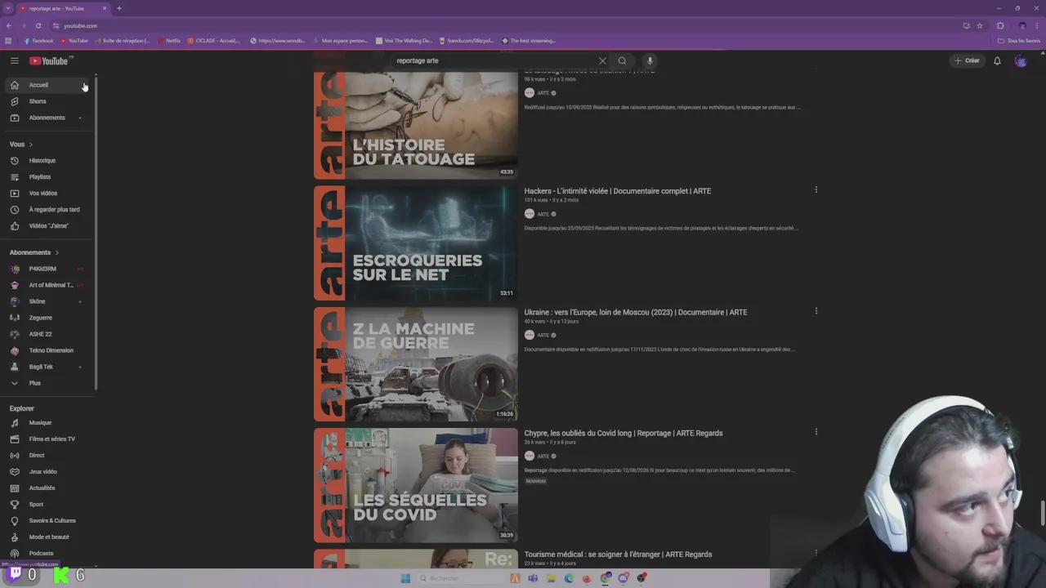Open À regarder plus tard list
This screenshot has height=588, width=1046.
tap(48, 210)
